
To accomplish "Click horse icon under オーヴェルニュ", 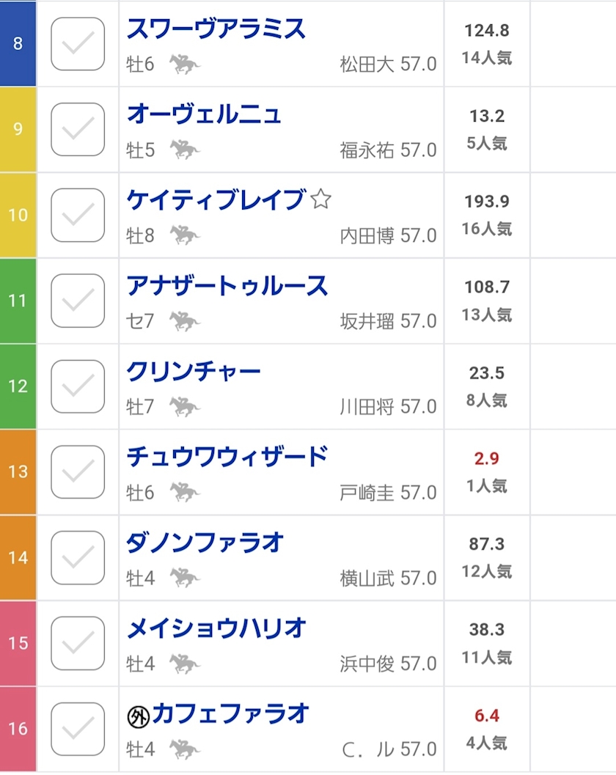I will pyautogui.click(x=185, y=150).
